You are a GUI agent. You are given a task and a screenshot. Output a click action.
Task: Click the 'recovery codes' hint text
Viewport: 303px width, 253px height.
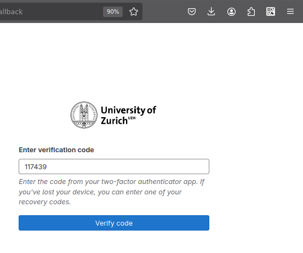click(x=44, y=202)
